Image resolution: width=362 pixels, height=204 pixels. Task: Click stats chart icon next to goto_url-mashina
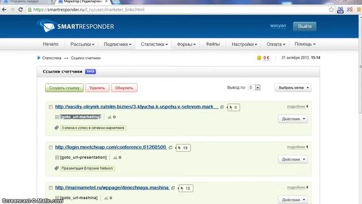click(x=106, y=198)
